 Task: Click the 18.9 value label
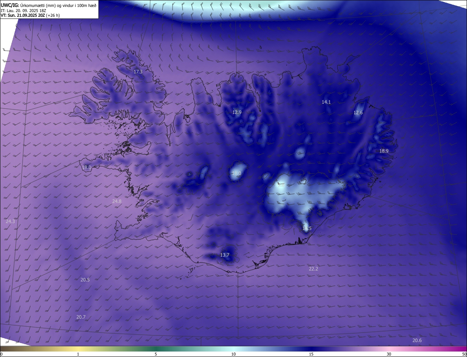[384, 151]
